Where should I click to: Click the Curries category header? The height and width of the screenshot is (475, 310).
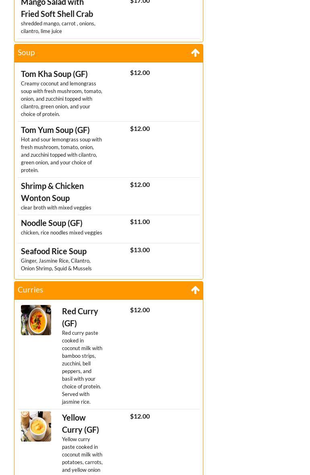pyautogui.click(x=31, y=290)
